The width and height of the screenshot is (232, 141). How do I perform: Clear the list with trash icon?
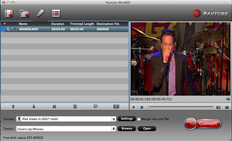tap(75, 107)
